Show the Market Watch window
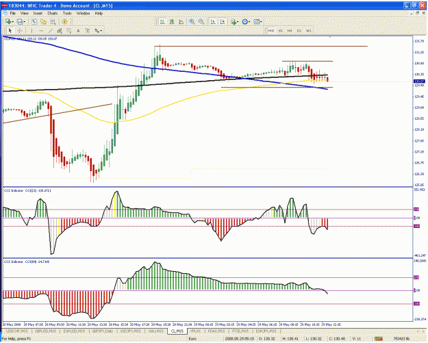 (x=34, y=21)
